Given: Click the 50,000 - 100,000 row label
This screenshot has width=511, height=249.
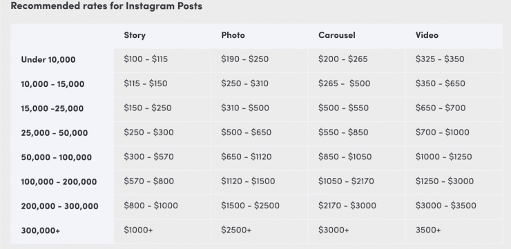Looking at the screenshot, I should pyautogui.click(x=57, y=157).
